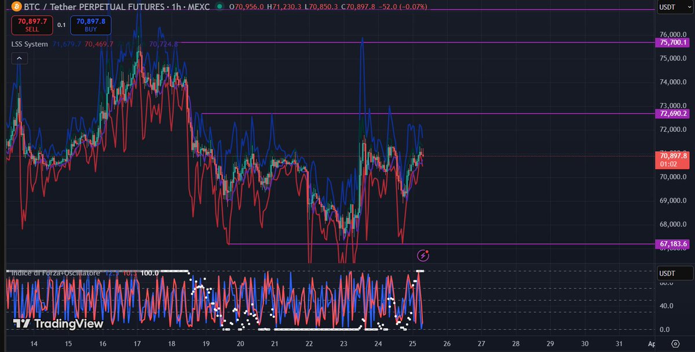Click LSS System purple value 70,724.8
The width and height of the screenshot is (695, 352).
pyautogui.click(x=164, y=44)
